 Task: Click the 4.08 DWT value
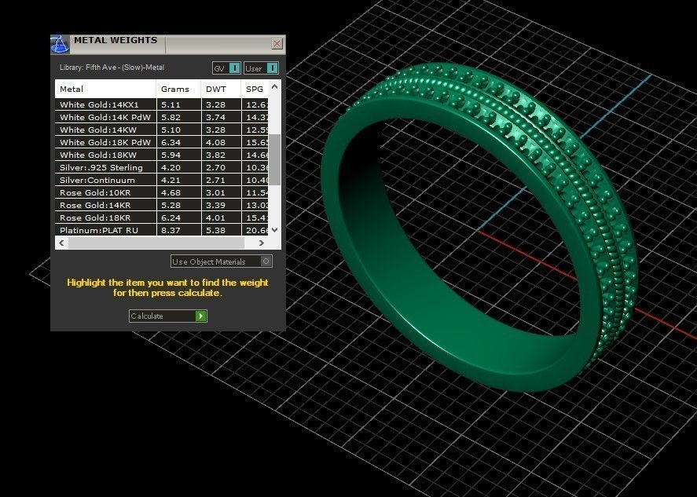click(215, 142)
